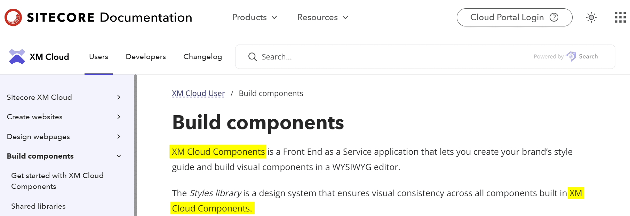Switch to the Developers tab
630x216 pixels.
pos(146,57)
